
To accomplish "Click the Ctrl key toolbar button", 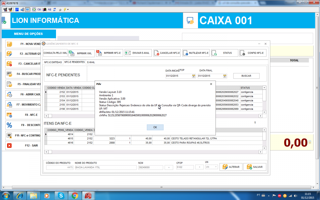I will (39, 10).
